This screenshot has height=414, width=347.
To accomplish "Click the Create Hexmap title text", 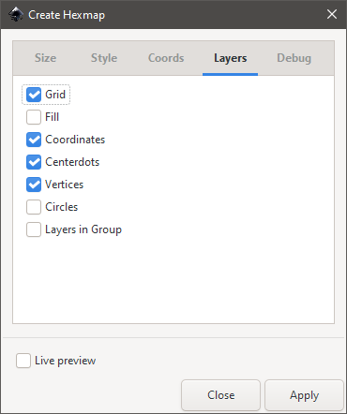I will [x=67, y=15].
